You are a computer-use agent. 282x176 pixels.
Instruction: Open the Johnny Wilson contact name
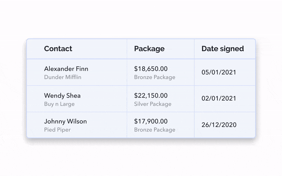pos(65,121)
